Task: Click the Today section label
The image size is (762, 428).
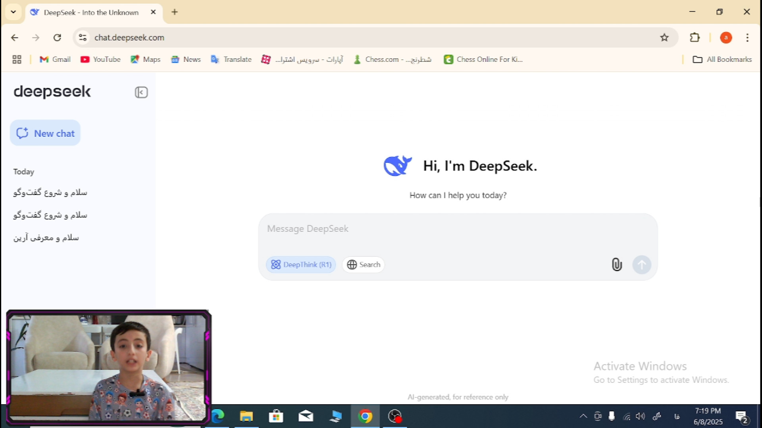Action: point(24,172)
